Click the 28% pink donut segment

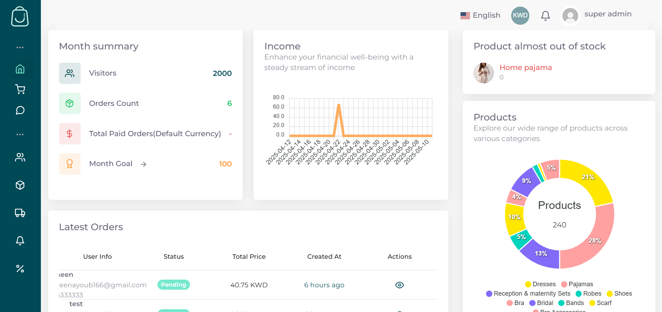click(x=595, y=240)
